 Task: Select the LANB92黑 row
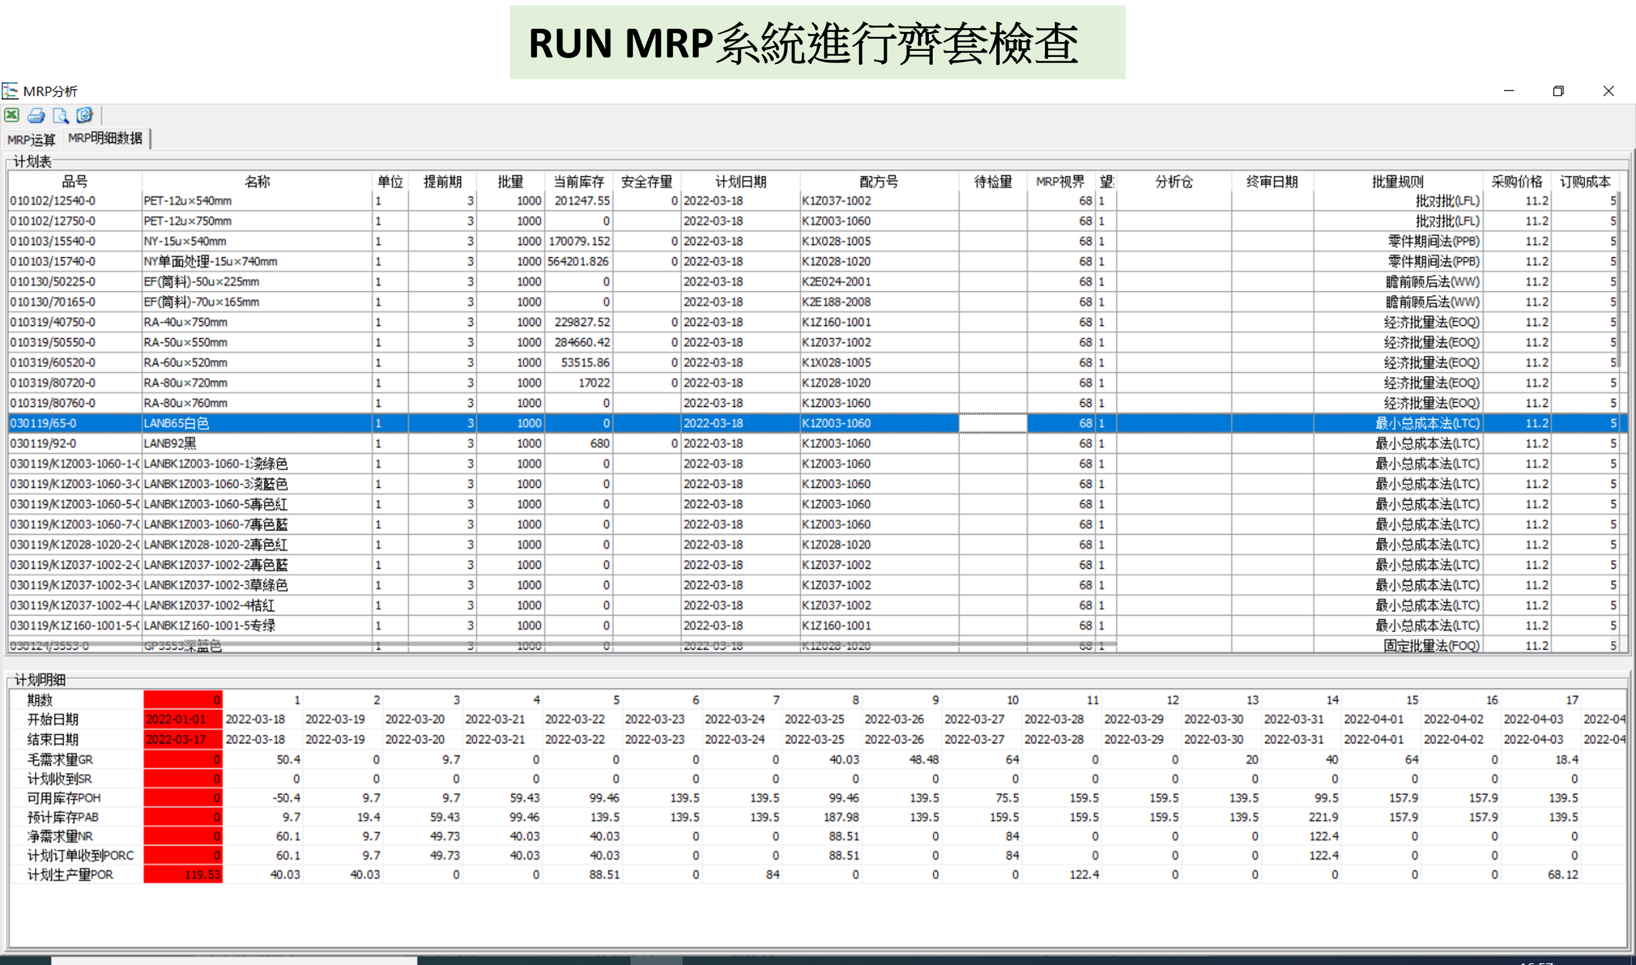tap(170, 443)
